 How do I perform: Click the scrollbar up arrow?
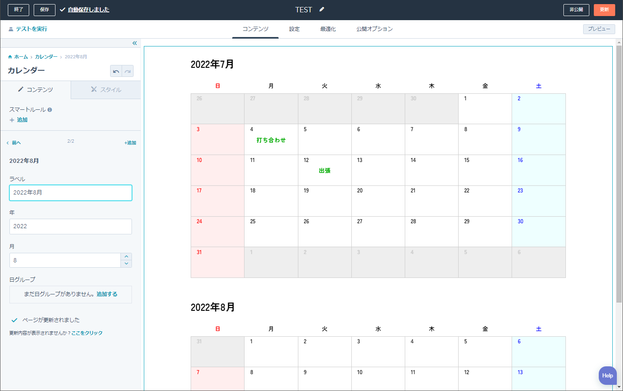coord(619,42)
